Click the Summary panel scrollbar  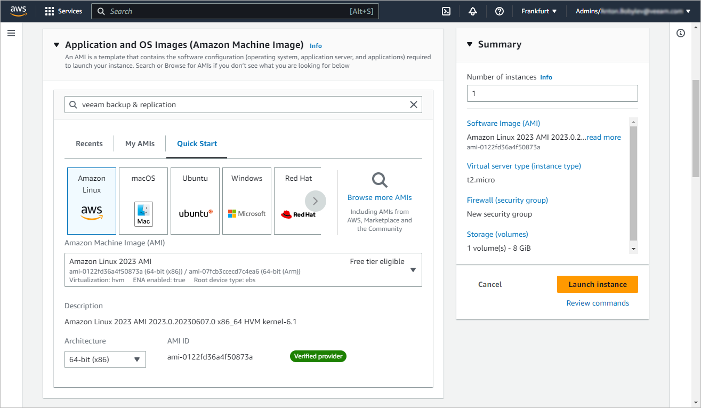(x=633, y=183)
